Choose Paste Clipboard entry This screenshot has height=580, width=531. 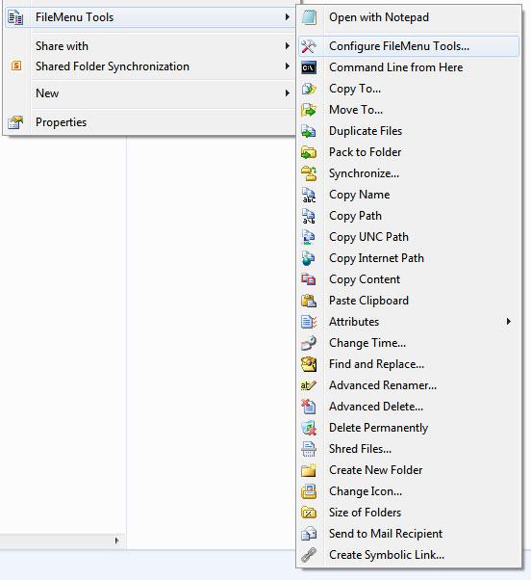[409, 301]
